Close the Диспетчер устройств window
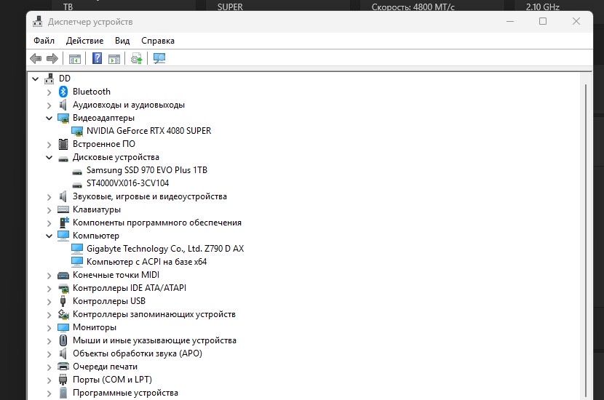Screen dimensions: 604x400 pos(576,22)
